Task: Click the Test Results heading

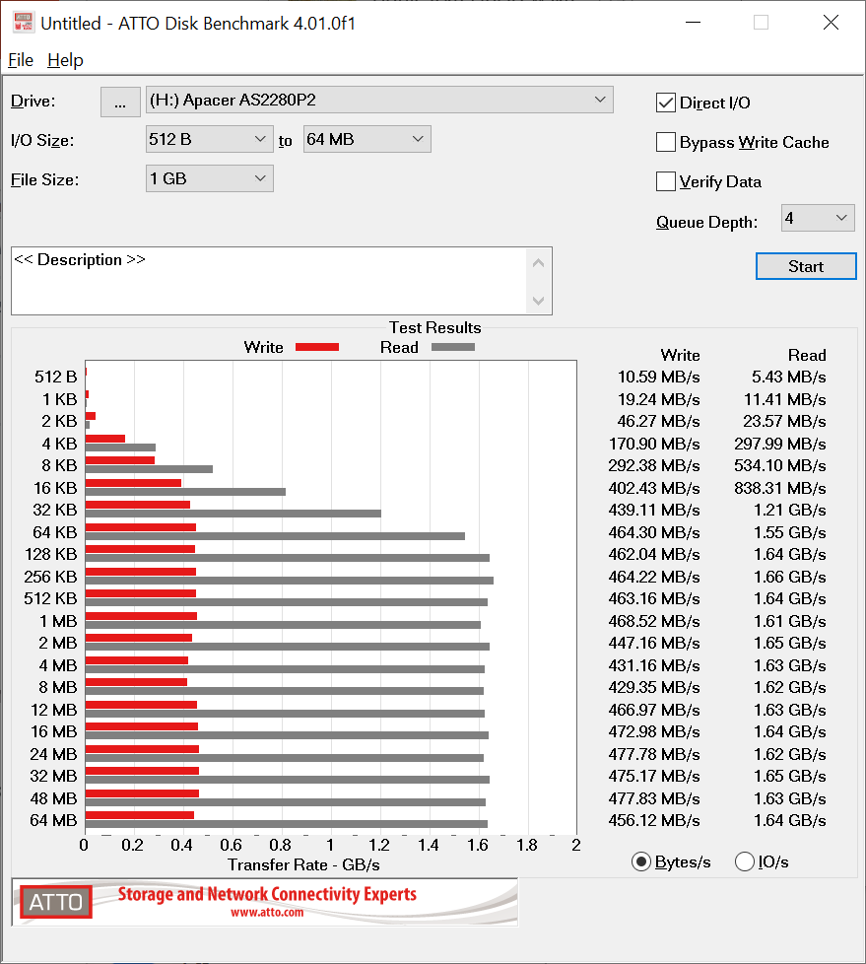Action: click(435, 327)
